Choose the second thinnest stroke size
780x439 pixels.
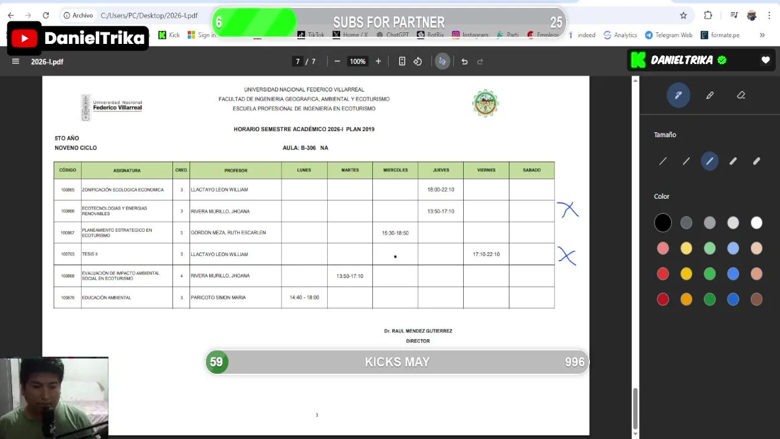pos(686,161)
